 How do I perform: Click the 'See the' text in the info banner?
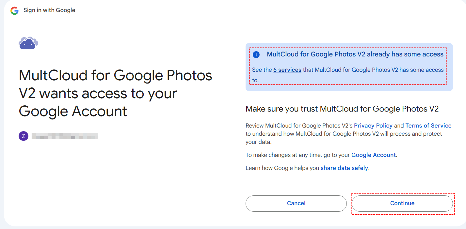(262, 70)
